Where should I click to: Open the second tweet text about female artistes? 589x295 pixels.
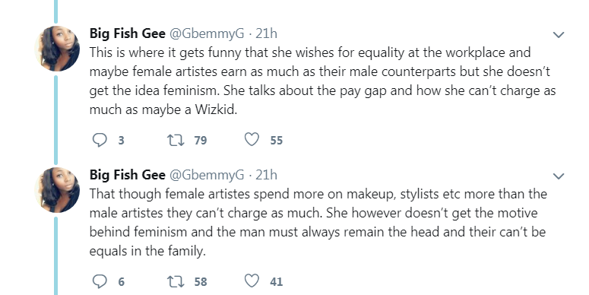tap(318, 222)
